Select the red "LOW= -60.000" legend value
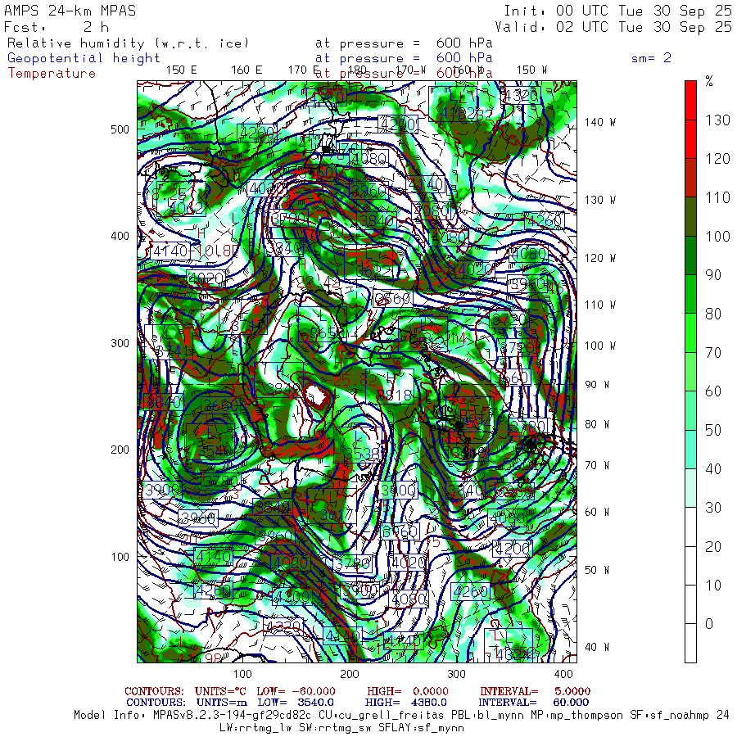737x737 pixels. (x=296, y=691)
